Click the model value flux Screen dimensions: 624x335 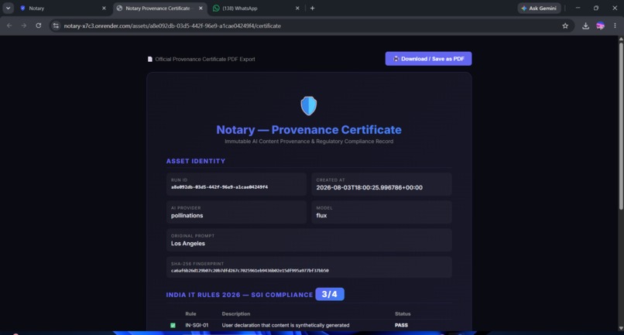pos(321,215)
